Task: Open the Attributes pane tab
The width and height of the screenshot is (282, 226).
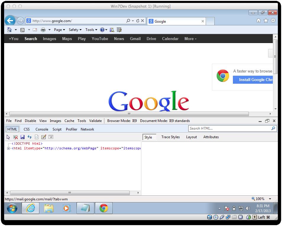Action: (211, 137)
